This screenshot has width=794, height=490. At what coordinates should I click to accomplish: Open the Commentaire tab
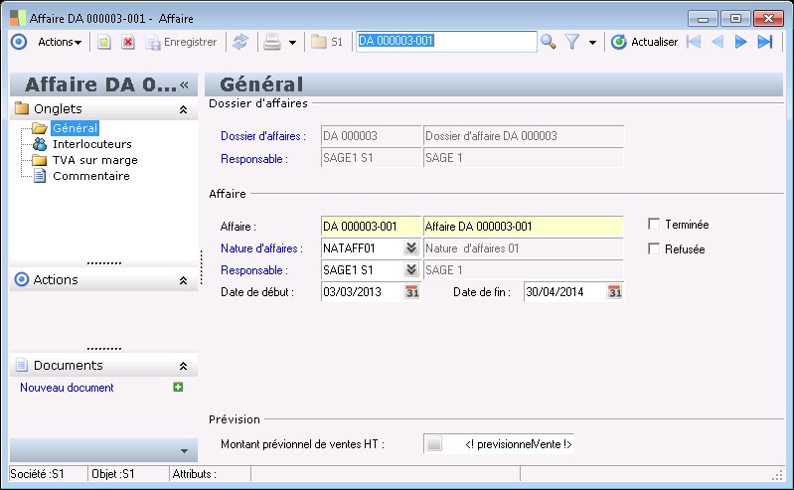(91, 176)
